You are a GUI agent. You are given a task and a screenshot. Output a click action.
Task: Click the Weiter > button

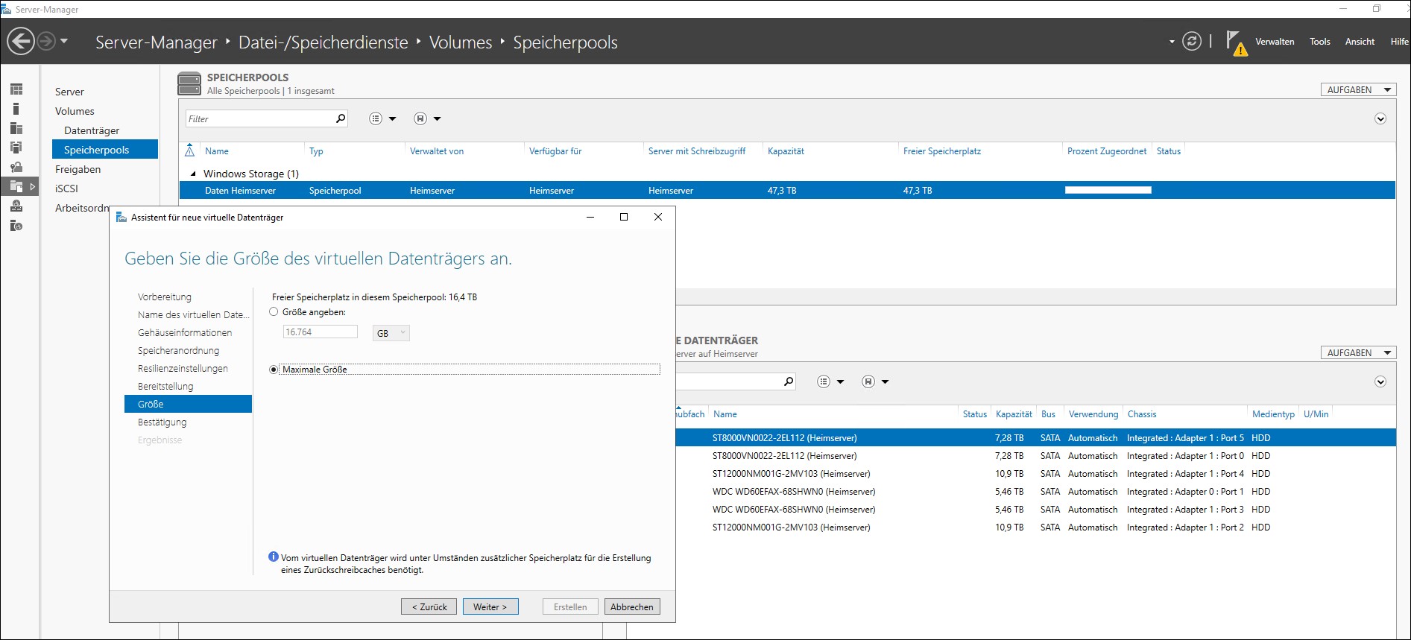490,606
